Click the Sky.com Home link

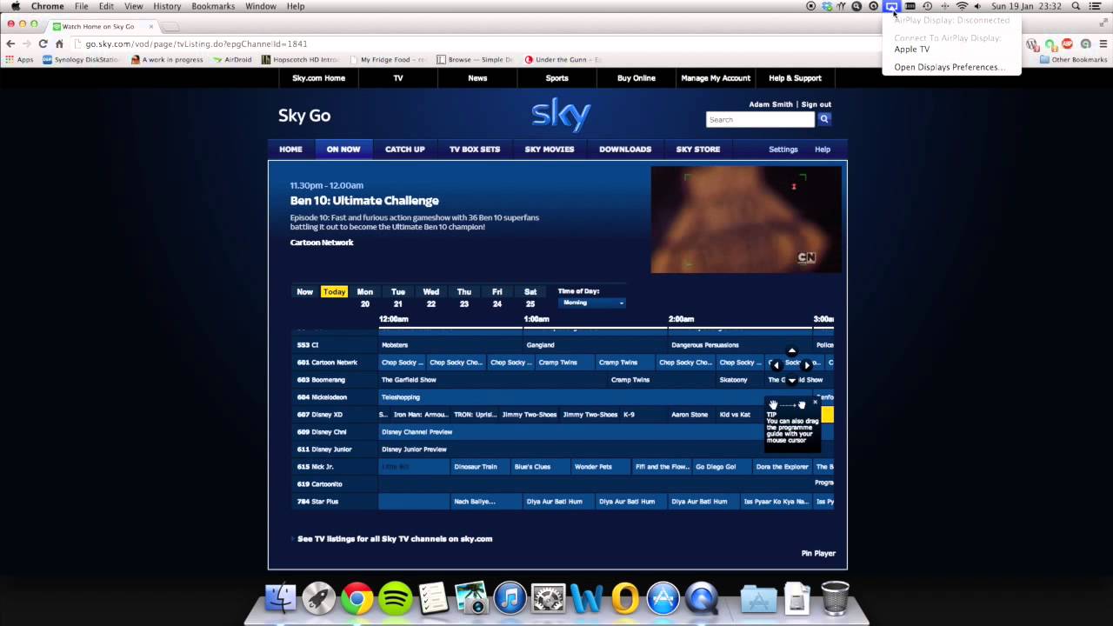(x=318, y=78)
